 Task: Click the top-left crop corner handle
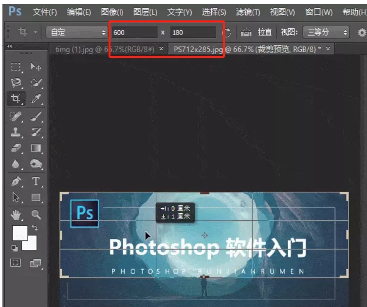[64, 196]
